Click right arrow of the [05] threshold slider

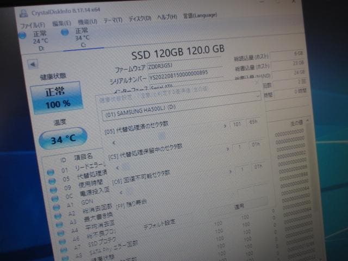point(225,126)
